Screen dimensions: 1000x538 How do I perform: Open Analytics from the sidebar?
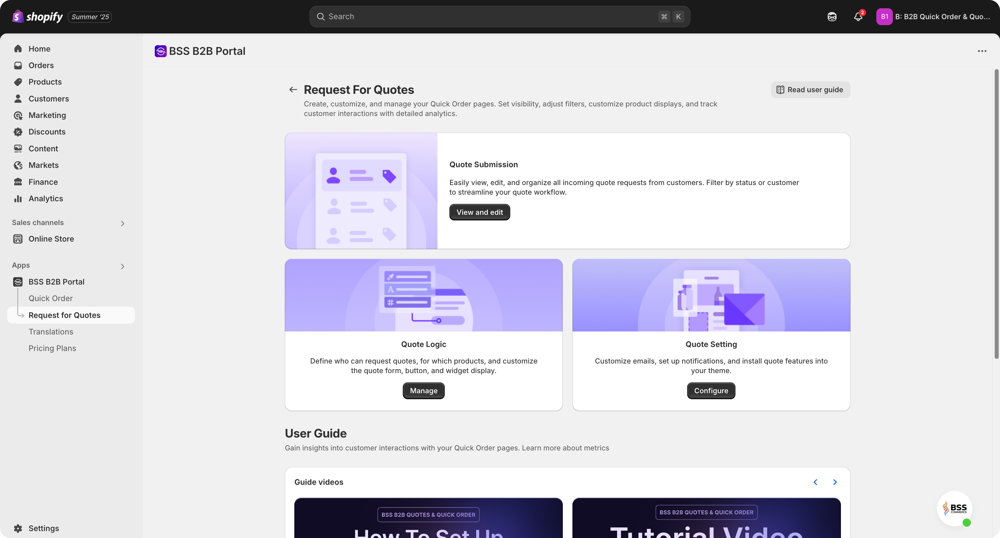[45, 199]
